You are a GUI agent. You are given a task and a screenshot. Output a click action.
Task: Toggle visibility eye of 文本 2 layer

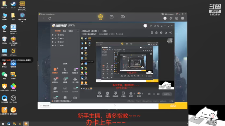tap(53, 35)
